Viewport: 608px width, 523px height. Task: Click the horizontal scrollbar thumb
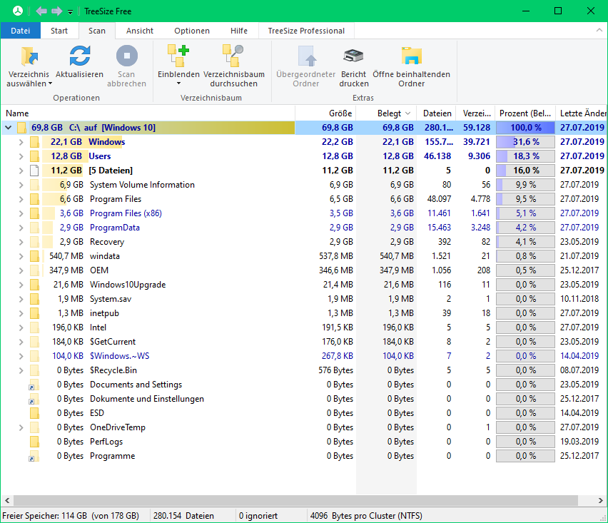coord(295,500)
